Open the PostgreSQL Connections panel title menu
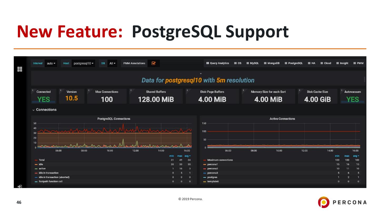This screenshot has height=213, width=379. pos(114,119)
